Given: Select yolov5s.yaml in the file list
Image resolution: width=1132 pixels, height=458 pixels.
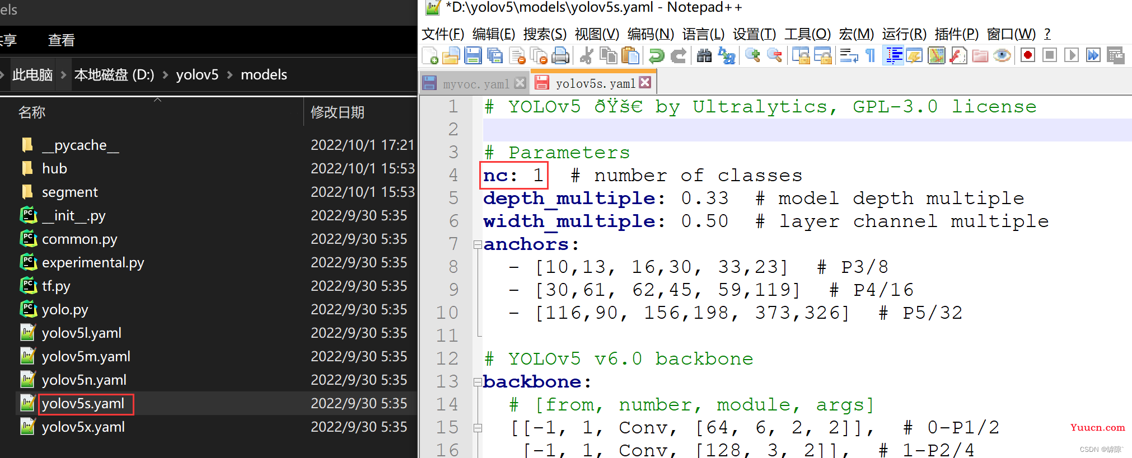Looking at the screenshot, I should point(83,403).
